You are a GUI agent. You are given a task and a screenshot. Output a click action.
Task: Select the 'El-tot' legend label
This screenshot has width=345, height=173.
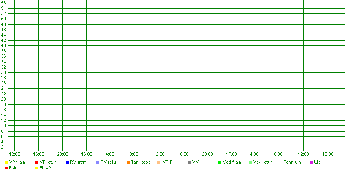(x=14, y=168)
